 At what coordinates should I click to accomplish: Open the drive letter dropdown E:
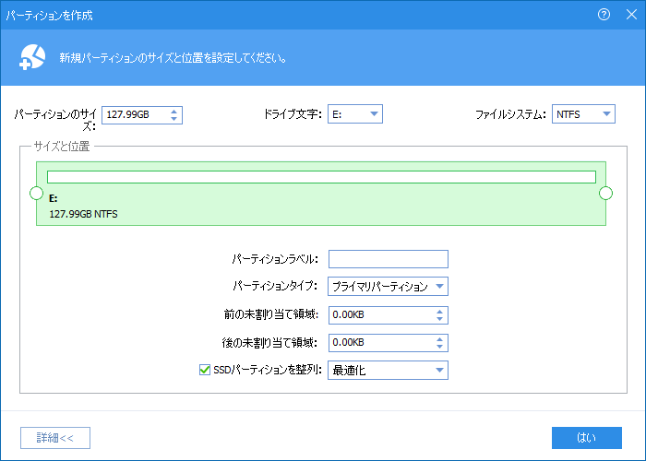point(355,114)
